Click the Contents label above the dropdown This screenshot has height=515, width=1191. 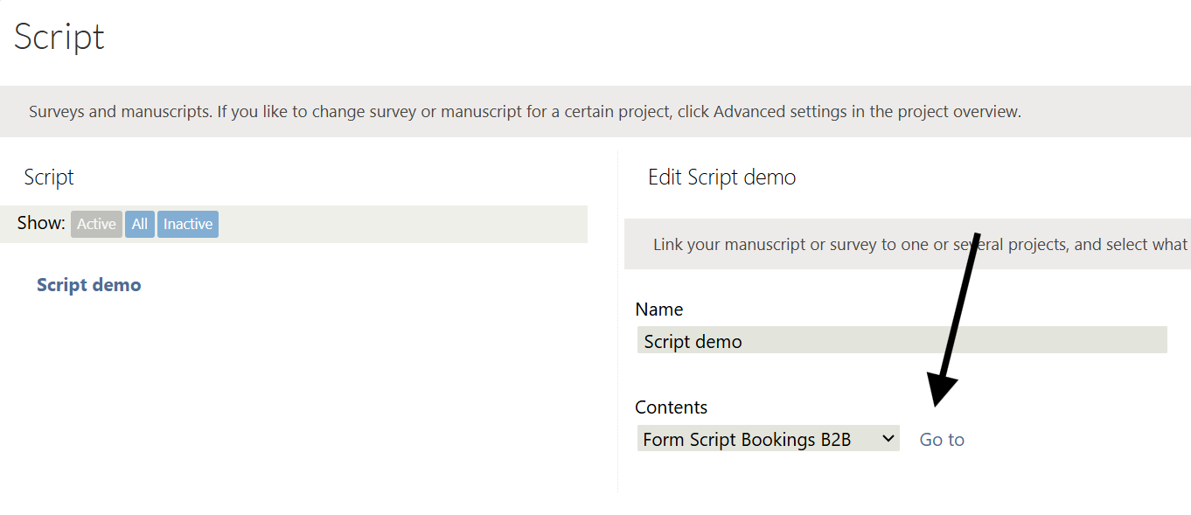(671, 407)
